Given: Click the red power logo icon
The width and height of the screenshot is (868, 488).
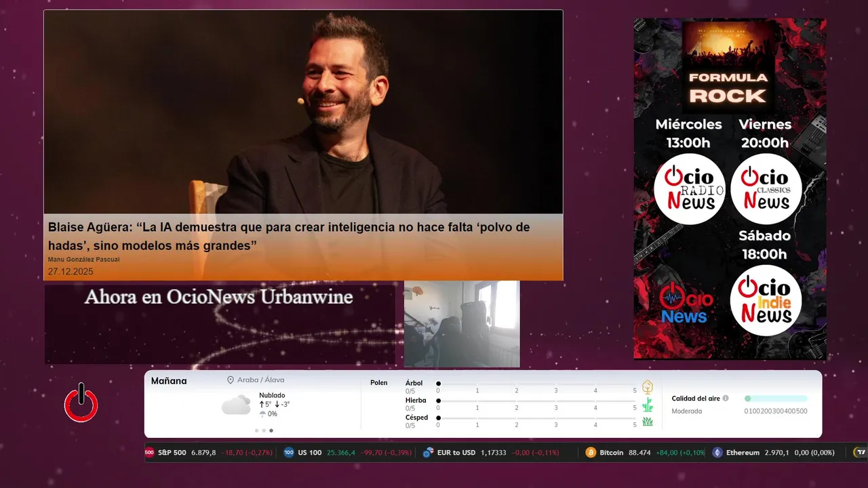Looking at the screenshot, I should [81, 403].
